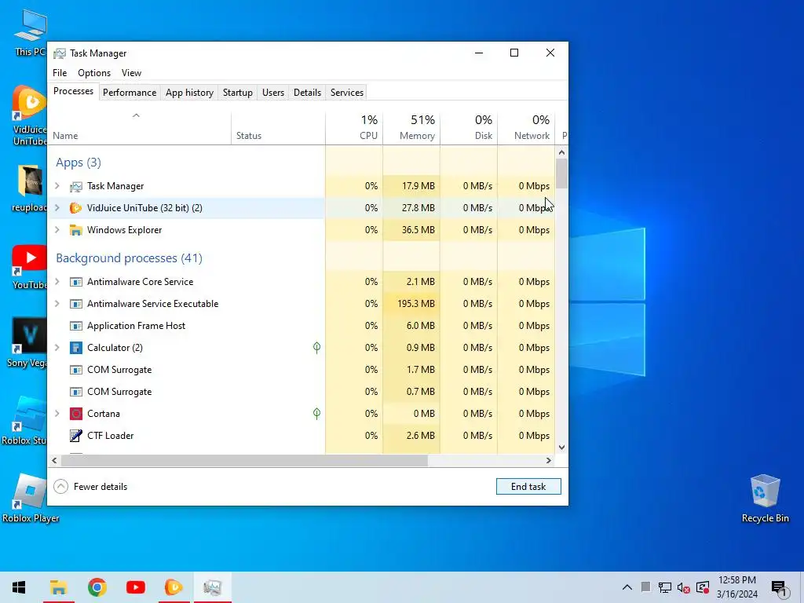
Task: Expand the VidJuice UniTube process group
Action: [x=57, y=207]
